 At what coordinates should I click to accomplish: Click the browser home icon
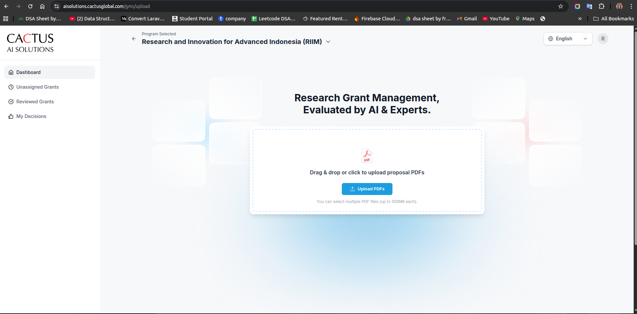click(42, 6)
